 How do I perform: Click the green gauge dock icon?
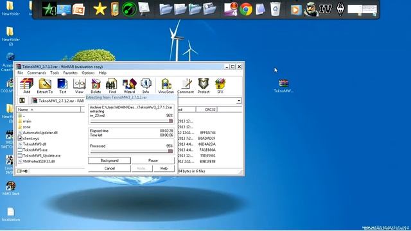point(129,9)
